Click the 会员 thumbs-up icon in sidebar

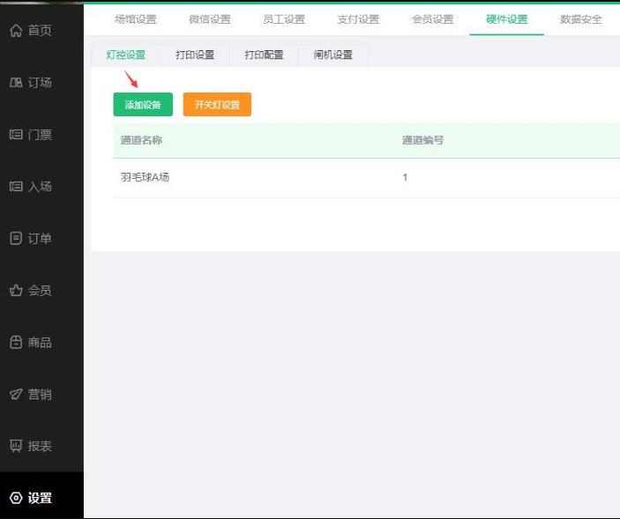point(16,291)
